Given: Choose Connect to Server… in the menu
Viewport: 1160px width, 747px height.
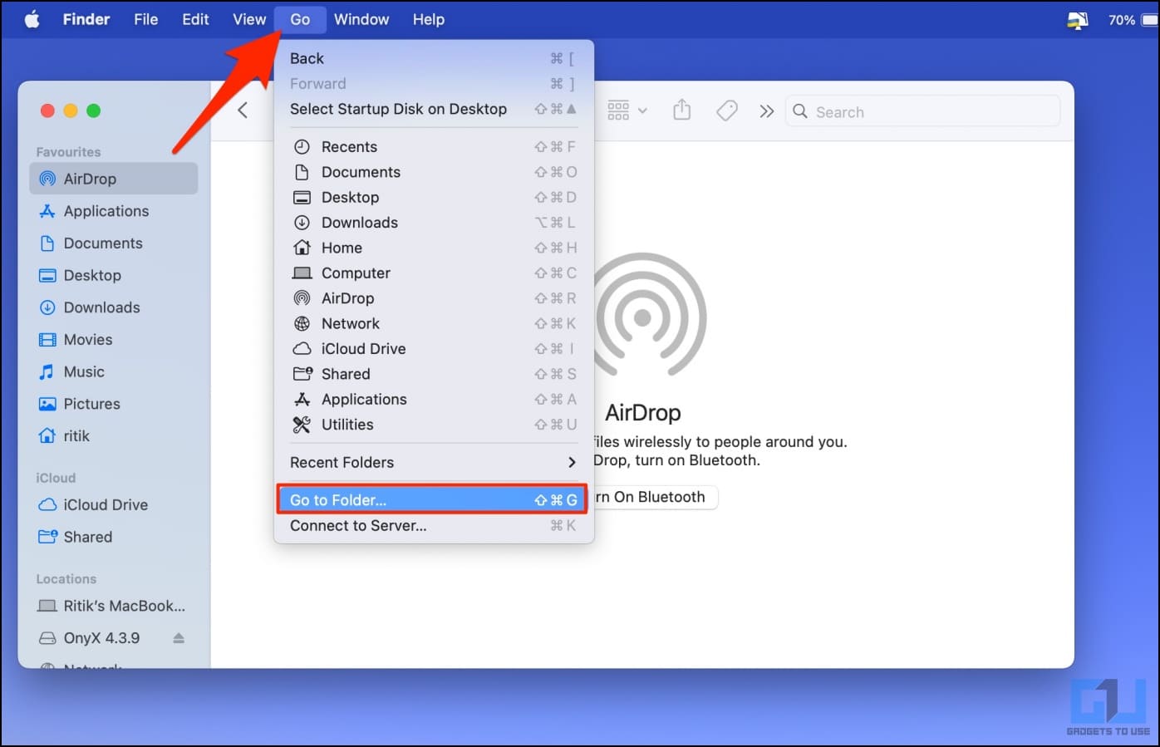Looking at the screenshot, I should (433, 526).
